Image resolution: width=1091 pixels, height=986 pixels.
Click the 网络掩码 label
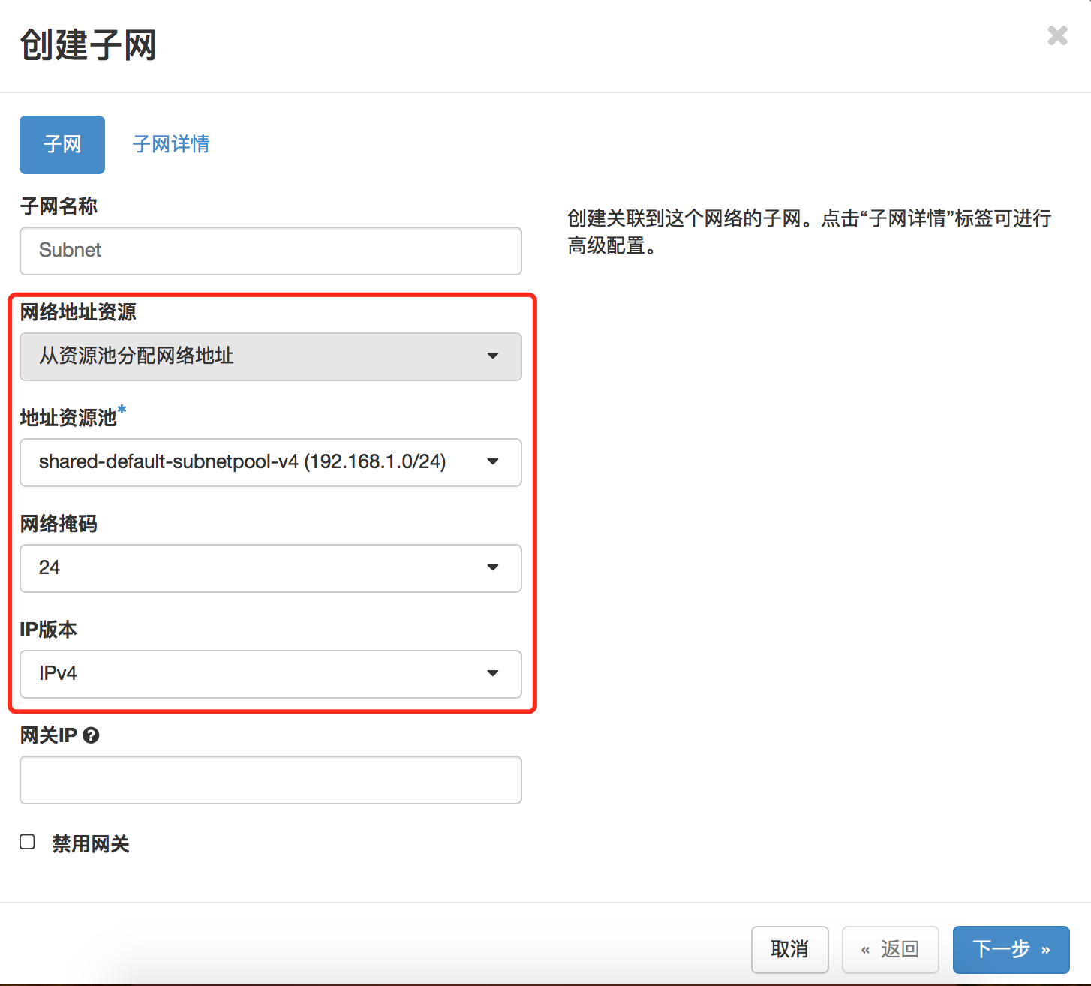tap(59, 524)
